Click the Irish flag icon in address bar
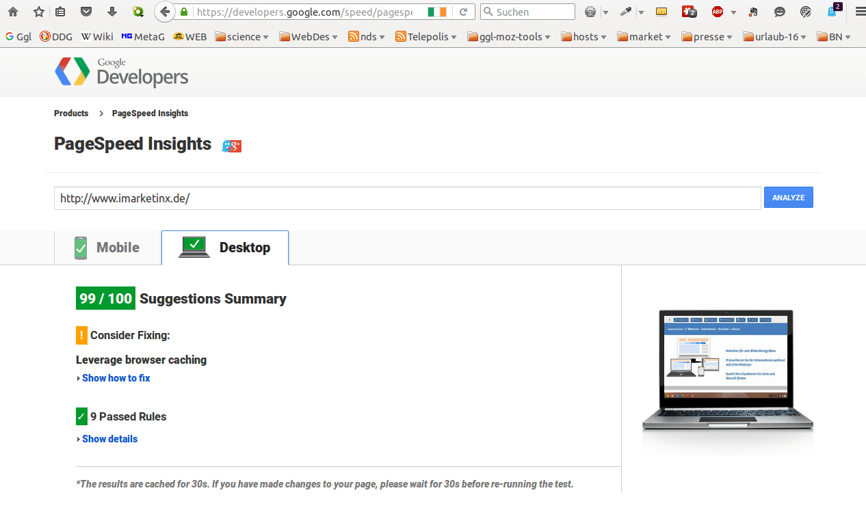This screenshot has width=866, height=508. point(437,12)
